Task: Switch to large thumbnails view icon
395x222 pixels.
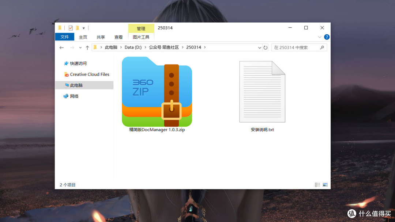Action: [x=325, y=185]
